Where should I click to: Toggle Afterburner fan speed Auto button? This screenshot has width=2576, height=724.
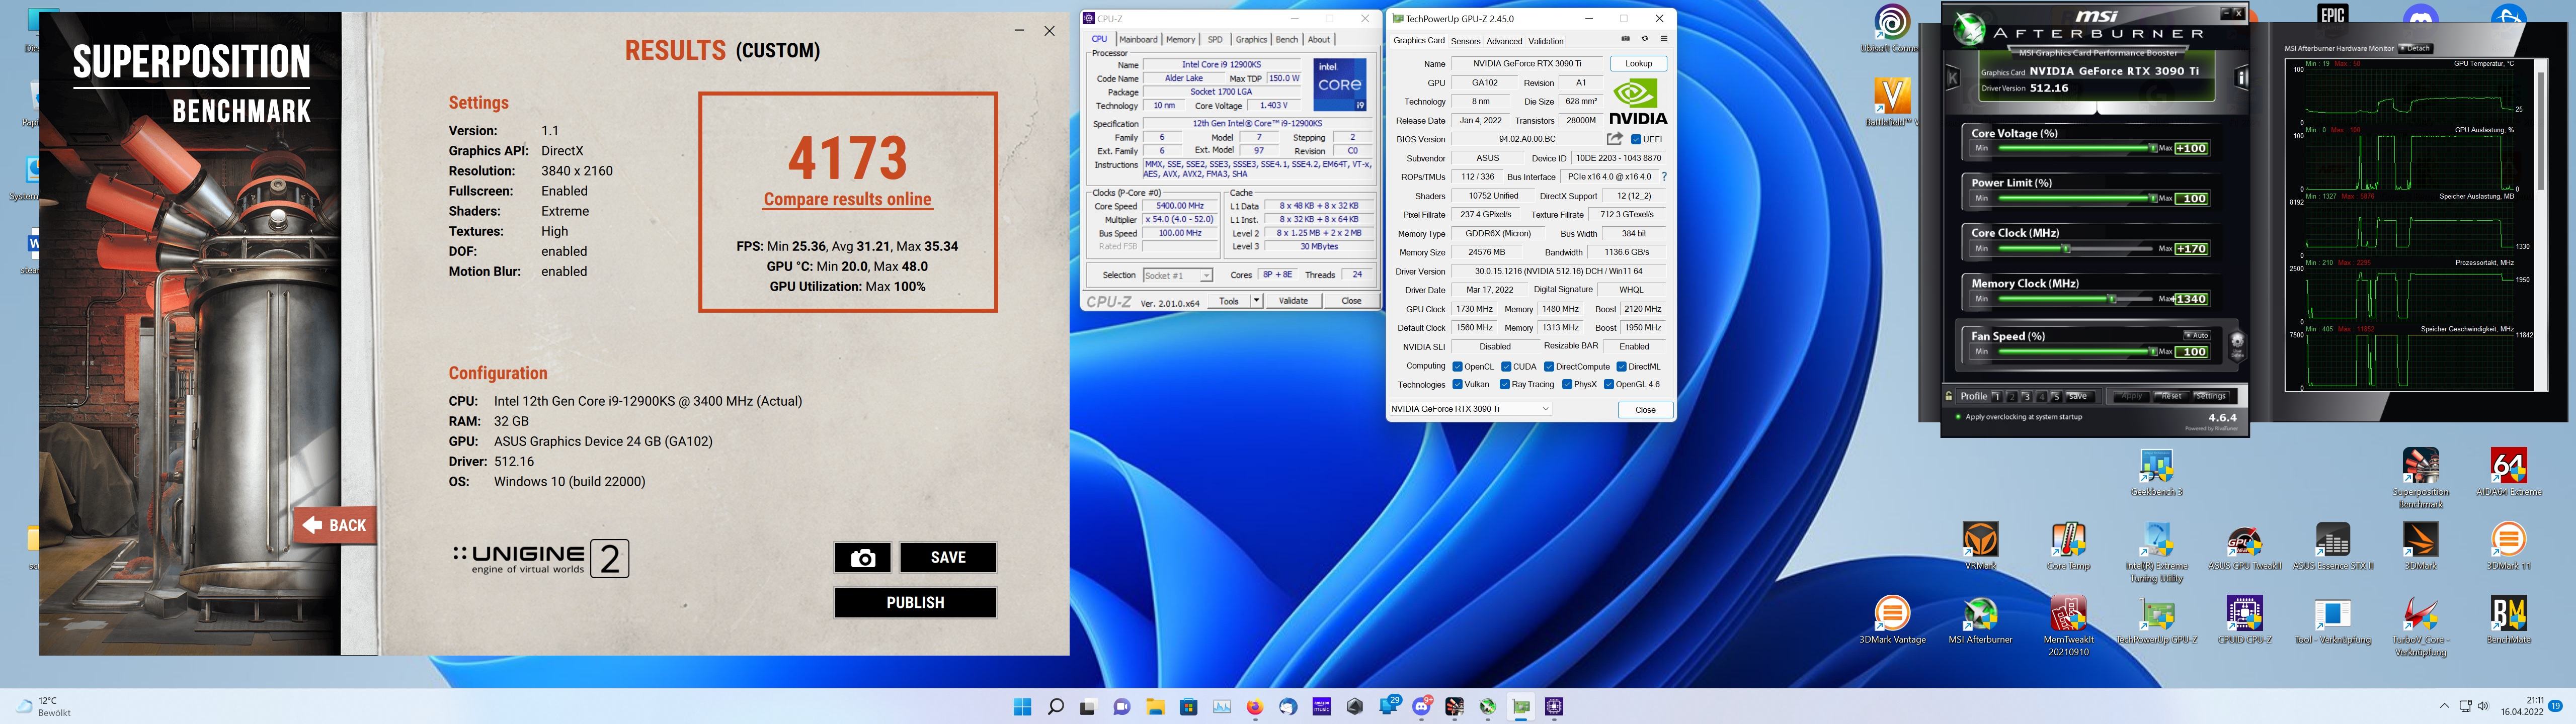[2196, 335]
